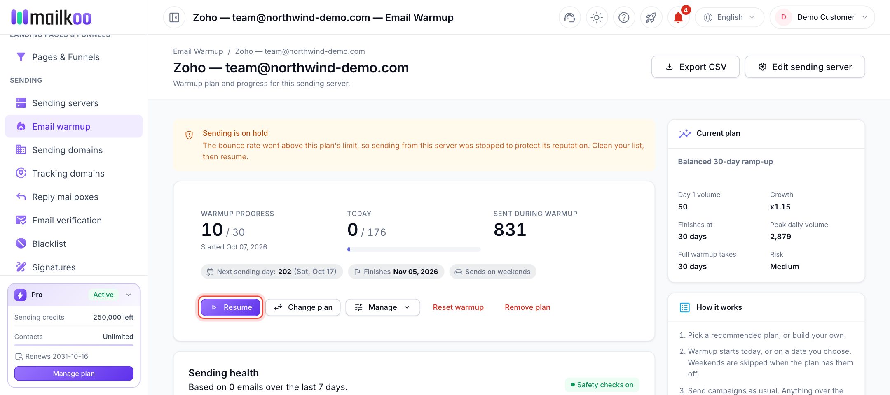Click today's sending progress bar
This screenshot has height=395, width=890.
(414, 249)
